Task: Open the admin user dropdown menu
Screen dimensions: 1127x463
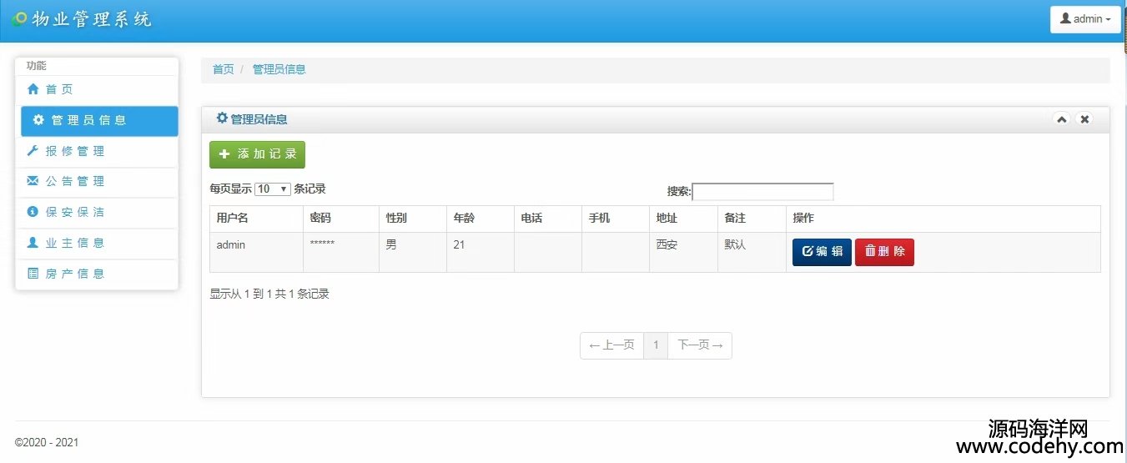Action: point(1084,19)
